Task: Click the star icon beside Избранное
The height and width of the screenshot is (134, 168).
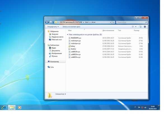Action: [x=49, y=31]
